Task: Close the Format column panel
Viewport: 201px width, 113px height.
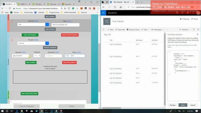Action: click(198, 34)
